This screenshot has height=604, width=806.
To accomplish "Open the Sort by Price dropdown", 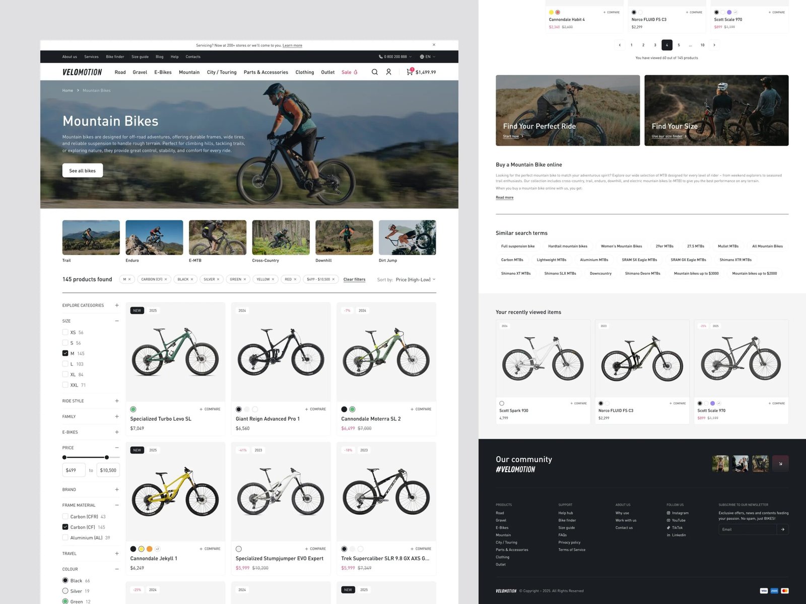I will pos(416,279).
